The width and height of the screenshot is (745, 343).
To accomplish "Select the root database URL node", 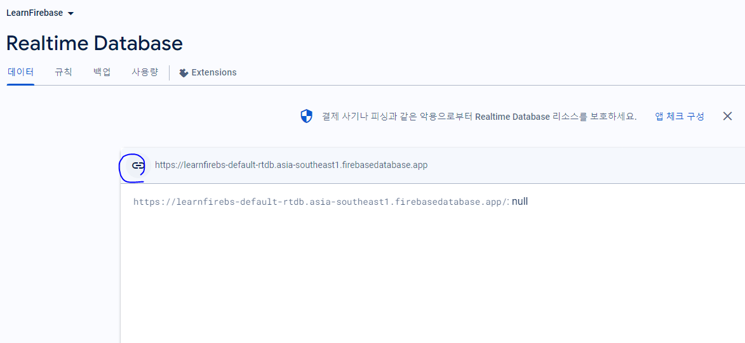I will (x=321, y=202).
